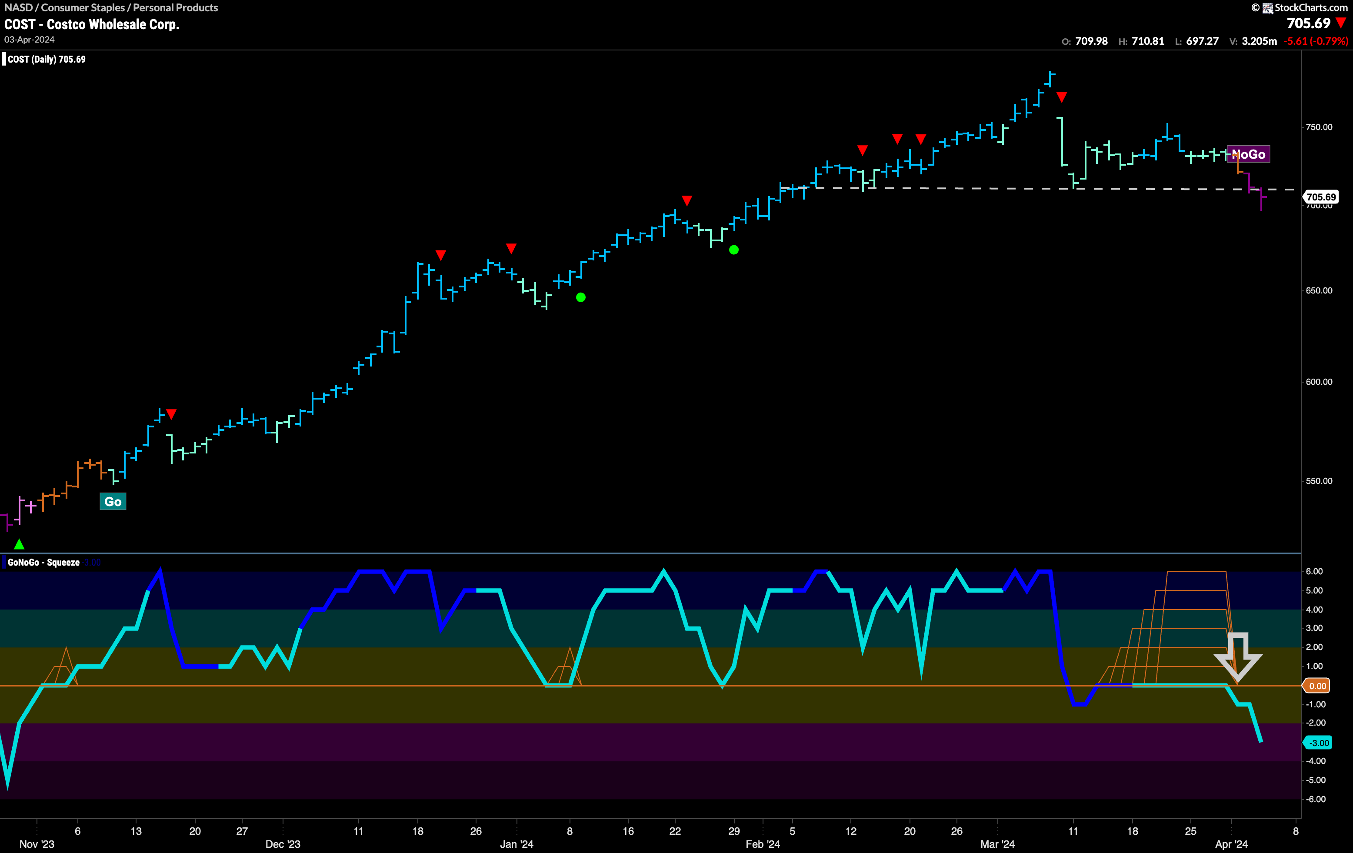The image size is (1353, 853).
Task: Click the -6.00 oscillator axis label
Action: [1315, 799]
